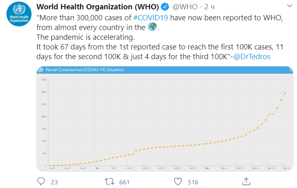Click the retweet count 661
Image resolution: width=297 pixels, height=188 pixels.
tap(124, 182)
